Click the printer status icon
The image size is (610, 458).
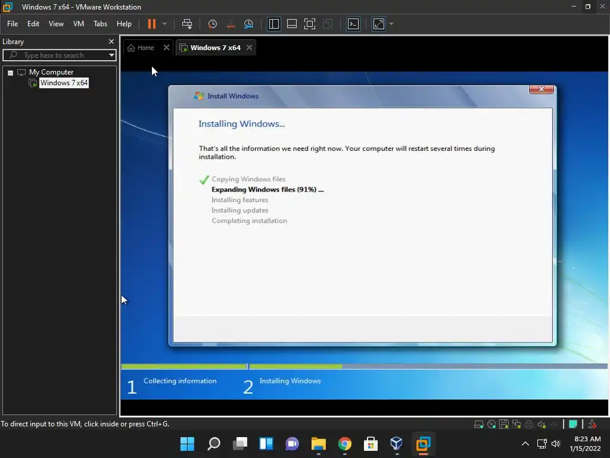coord(529,425)
